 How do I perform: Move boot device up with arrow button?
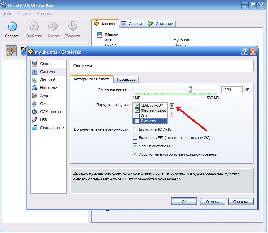click(172, 106)
